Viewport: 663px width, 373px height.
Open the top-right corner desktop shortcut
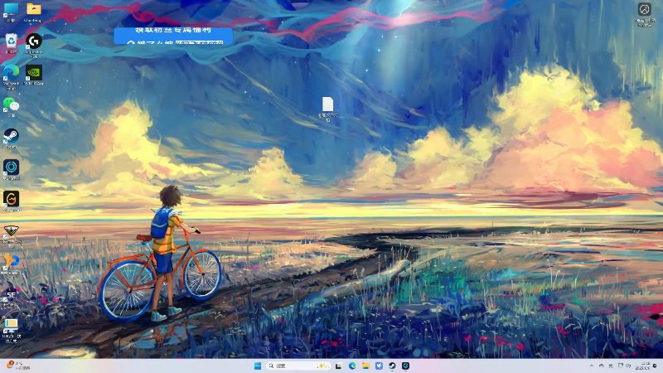tap(645, 14)
